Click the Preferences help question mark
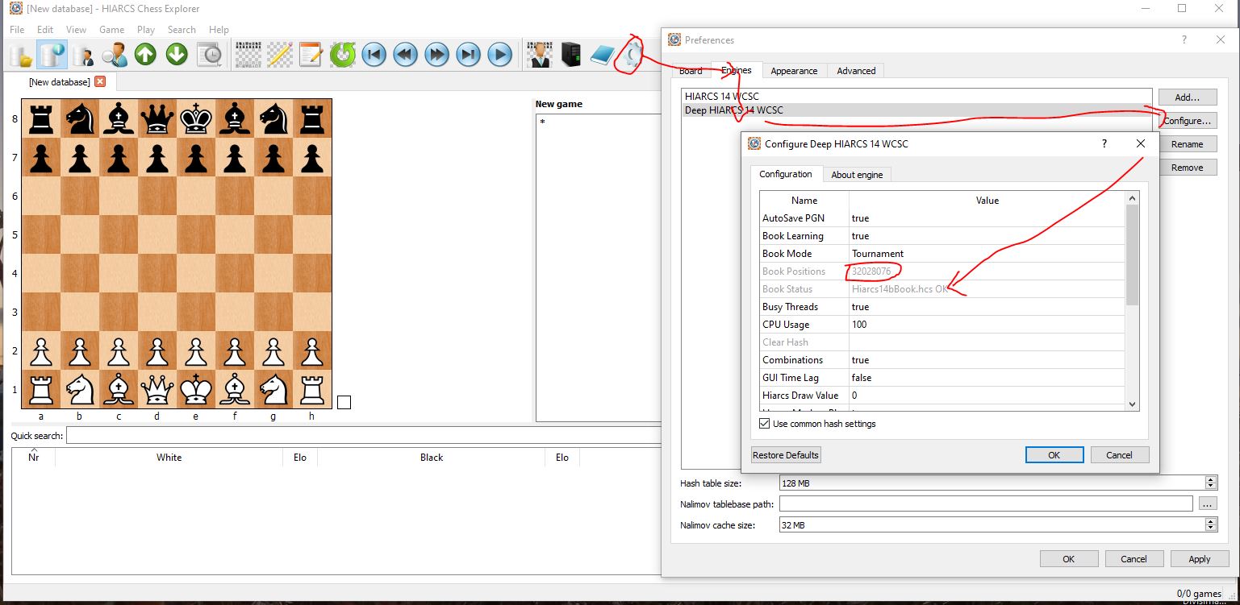The height and width of the screenshot is (605, 1240). pyautogui.click(x=1184, y=39)
